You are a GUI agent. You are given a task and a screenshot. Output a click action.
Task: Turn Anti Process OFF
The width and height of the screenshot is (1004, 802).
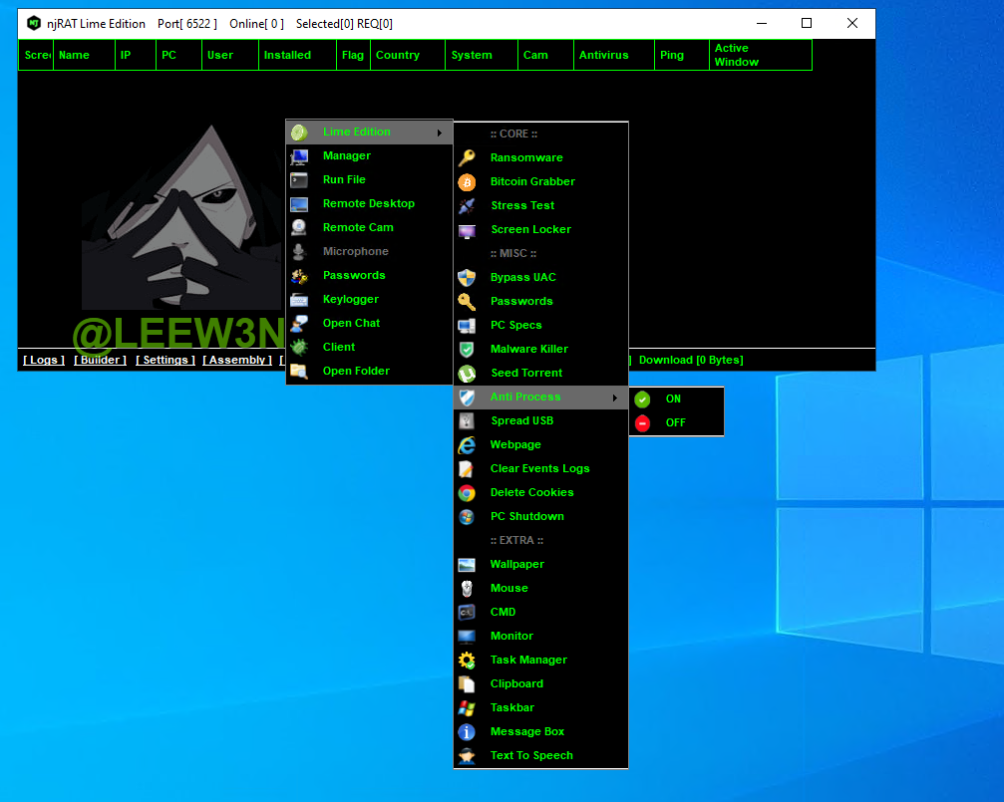[x=675, y=422]
